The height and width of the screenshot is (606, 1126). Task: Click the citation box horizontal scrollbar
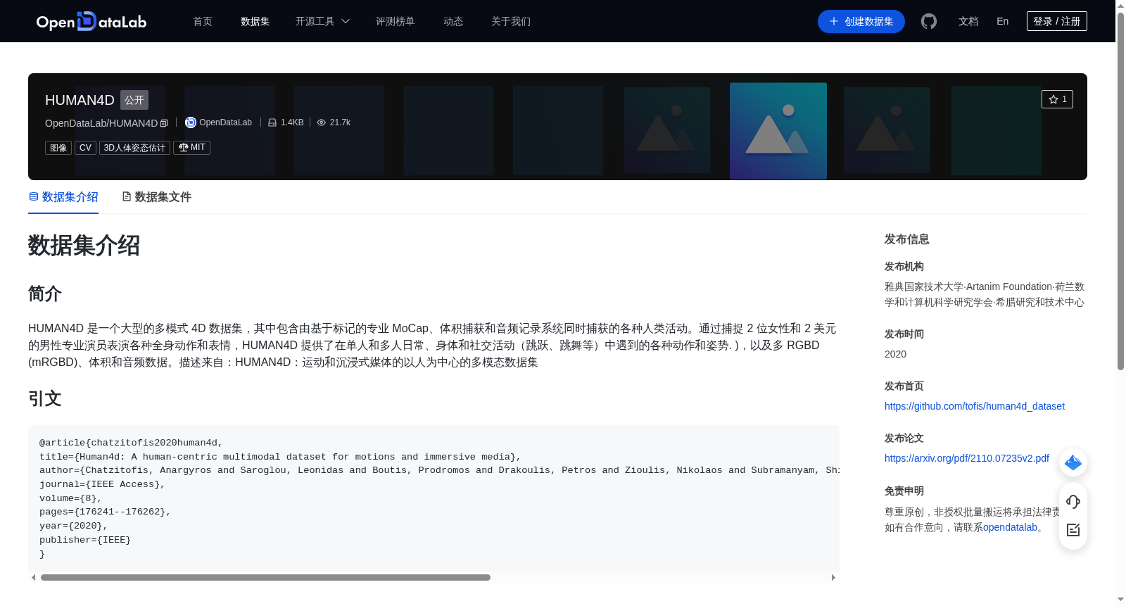tap(265, 577)
